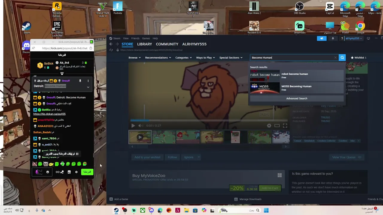Open the Kick chat emoji picker

click(x=48, y=172)
